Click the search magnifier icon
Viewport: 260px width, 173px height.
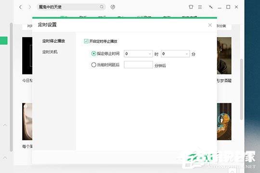102,7
